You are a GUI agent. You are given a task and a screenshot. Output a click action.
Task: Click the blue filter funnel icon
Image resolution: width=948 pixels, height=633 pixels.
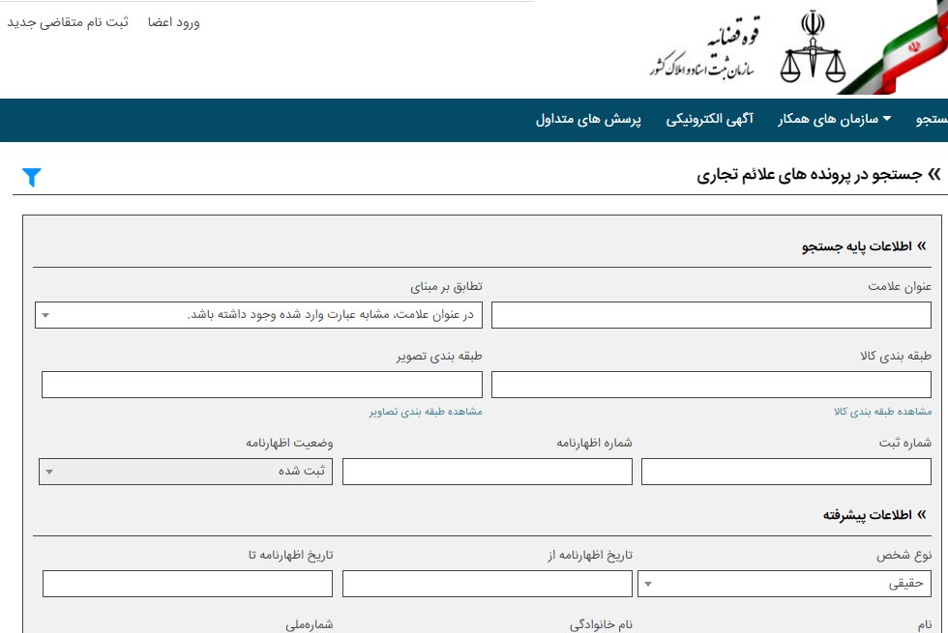pyautogui.click(x=32, y=177)
